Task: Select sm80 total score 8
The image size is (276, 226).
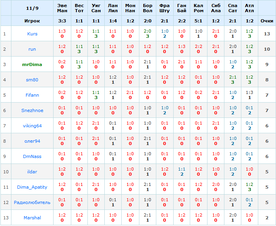Action: tap(267, 80)
